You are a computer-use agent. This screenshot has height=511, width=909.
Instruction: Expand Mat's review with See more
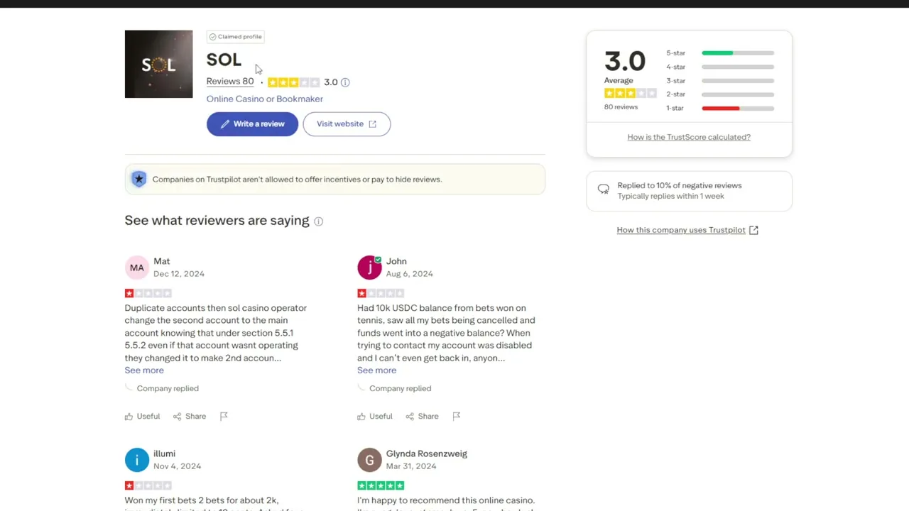(144, 370)
